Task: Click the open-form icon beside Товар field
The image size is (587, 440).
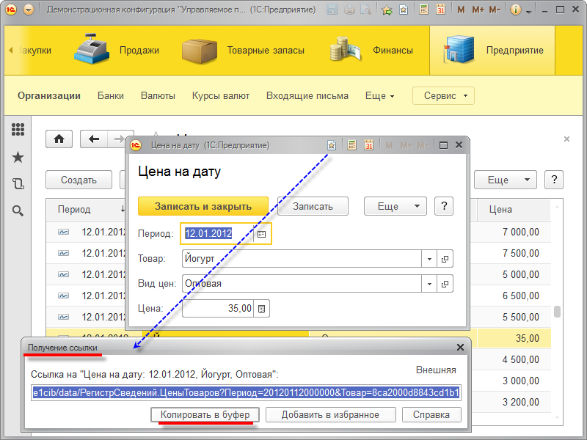Action: point(445,259)
